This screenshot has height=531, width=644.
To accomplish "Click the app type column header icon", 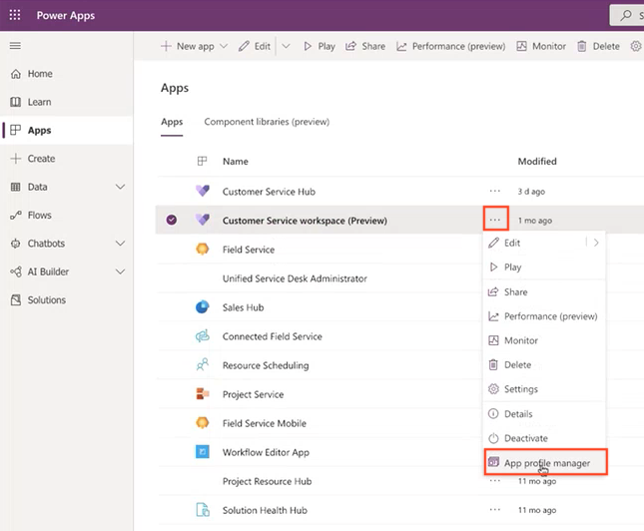I will 202,161.
